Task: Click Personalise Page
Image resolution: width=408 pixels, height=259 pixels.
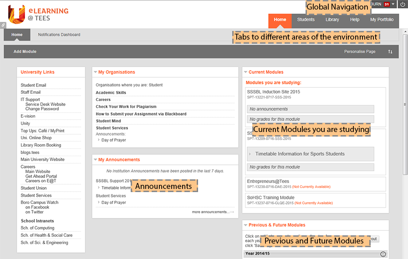Action: pos(360,51)
